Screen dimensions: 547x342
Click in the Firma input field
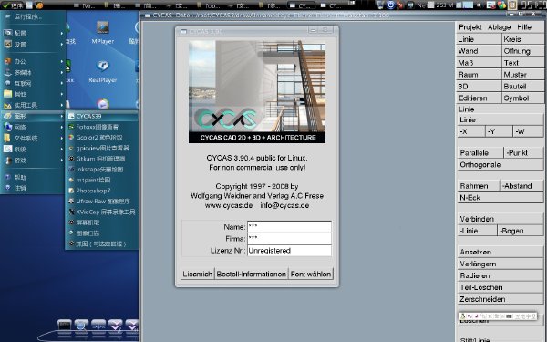click(x=289, y=239)
